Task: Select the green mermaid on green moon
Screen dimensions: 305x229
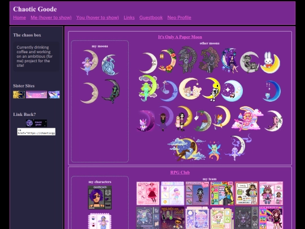Action: (148, 88)
